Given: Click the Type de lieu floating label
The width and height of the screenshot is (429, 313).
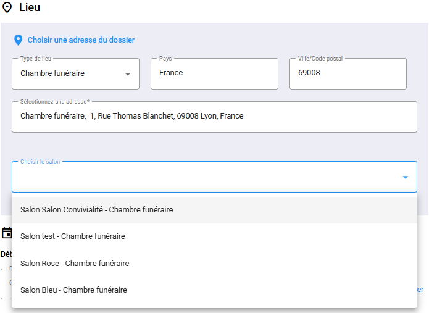Looking at the screenshot, I should 36,59.
